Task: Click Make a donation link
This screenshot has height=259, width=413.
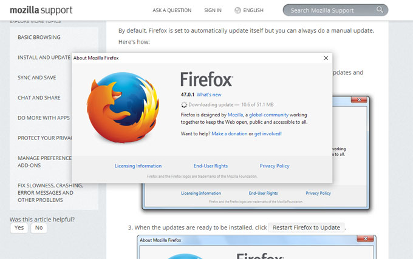Action: [x=230, y=133]
